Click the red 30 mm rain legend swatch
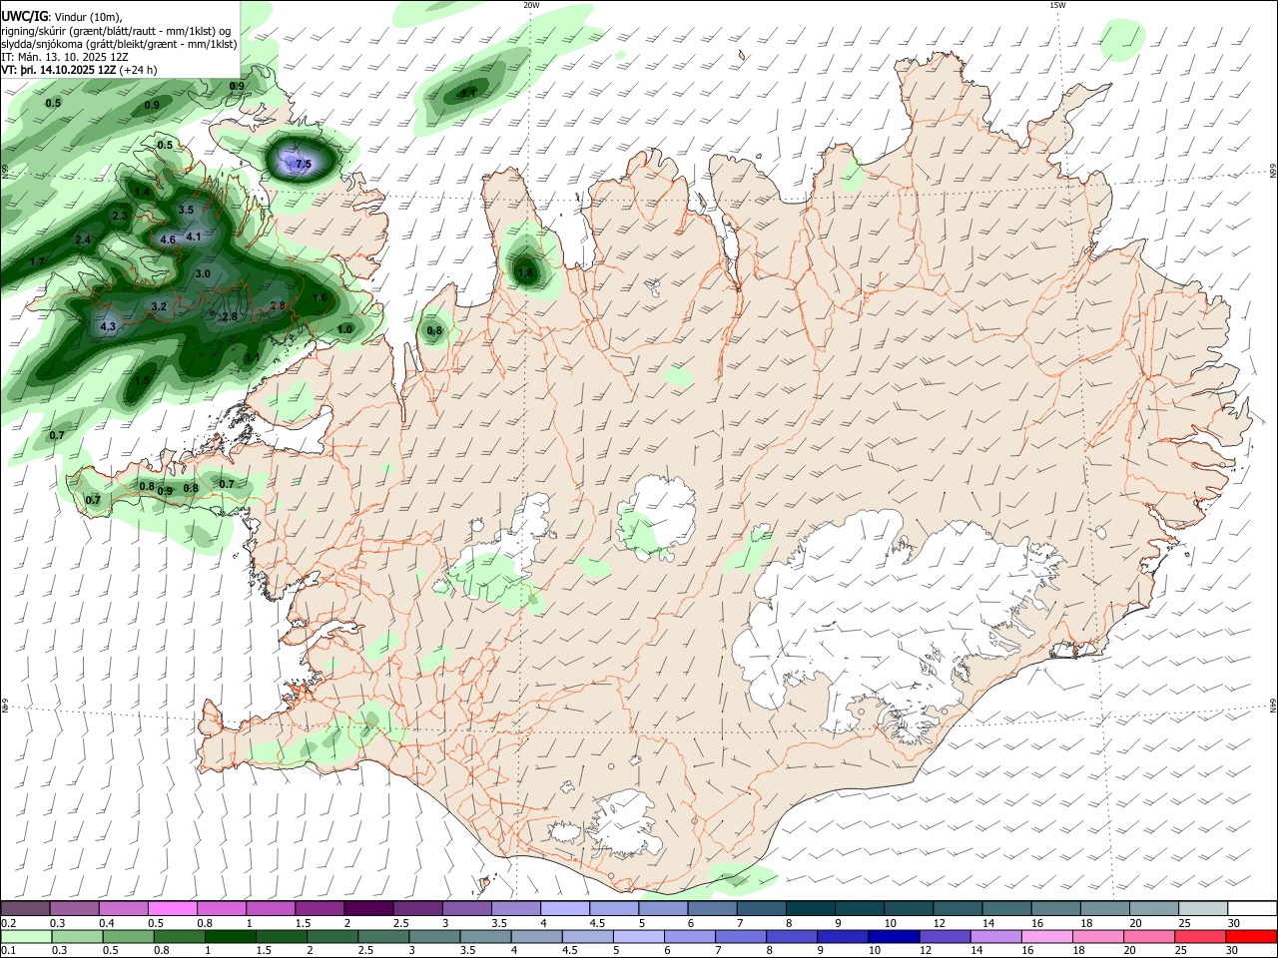The height and width of the screenshot is (958, 1278). (1250, 936)
